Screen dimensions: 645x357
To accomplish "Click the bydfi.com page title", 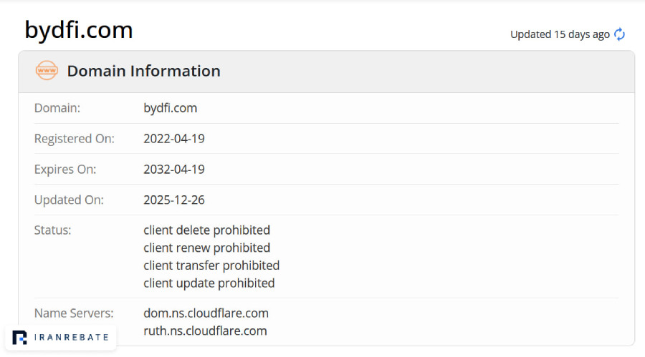I will click(79, 30).
